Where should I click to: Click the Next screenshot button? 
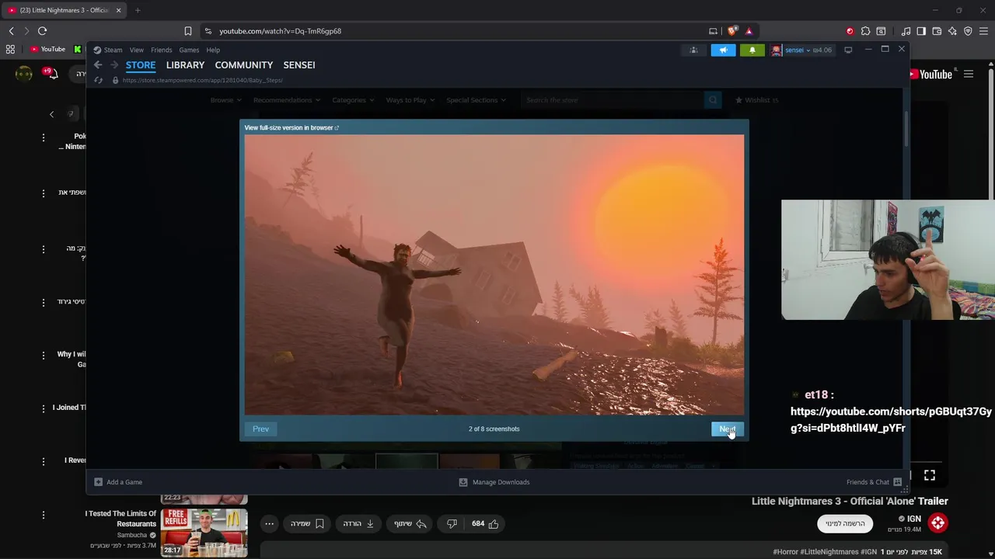[x=727, y=429]
